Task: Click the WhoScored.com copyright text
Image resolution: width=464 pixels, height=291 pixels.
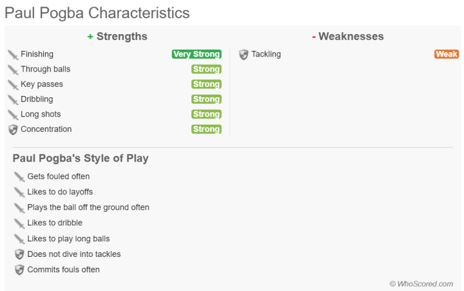Action: tap(421, 283)
